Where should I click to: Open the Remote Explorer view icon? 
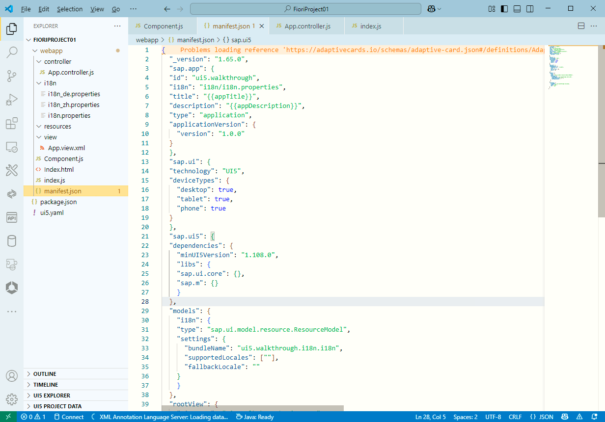coord(12,147)
